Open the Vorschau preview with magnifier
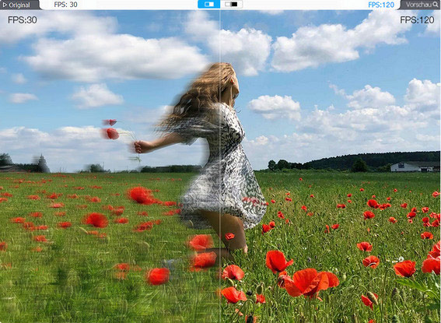The image size is (441, 323). (x=419, y=5)
